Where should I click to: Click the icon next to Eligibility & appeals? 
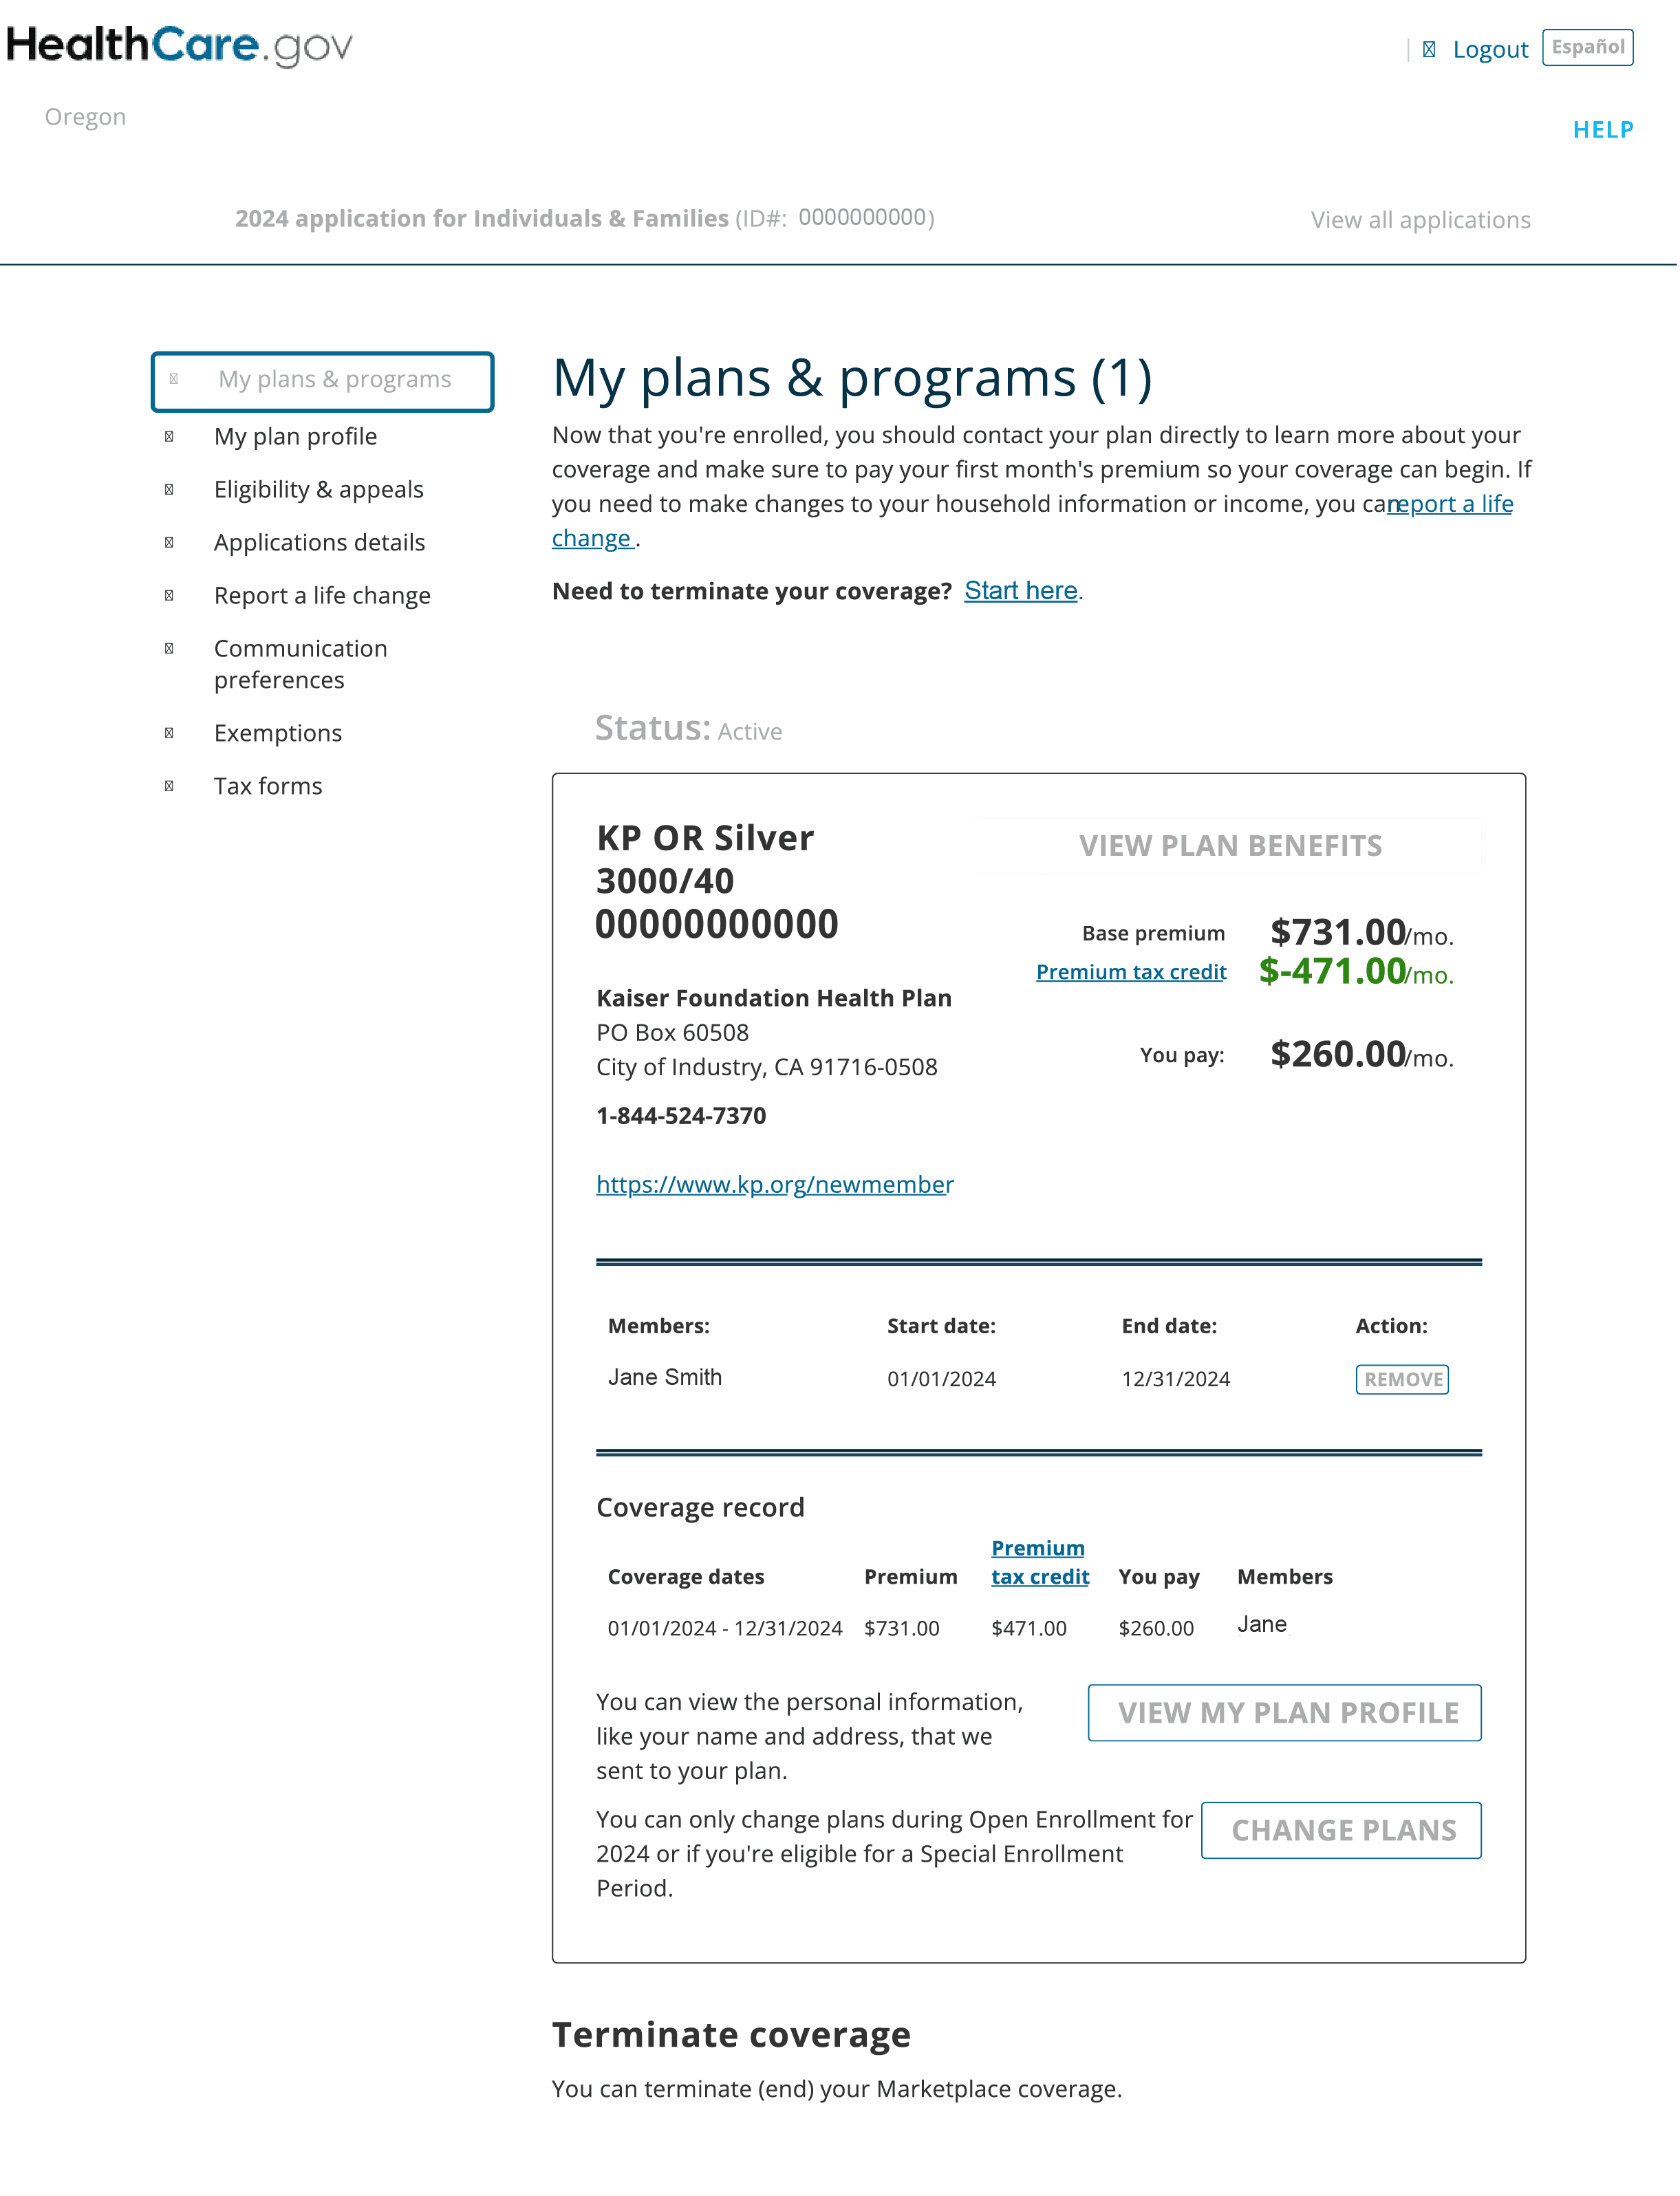tap(169, 490)
